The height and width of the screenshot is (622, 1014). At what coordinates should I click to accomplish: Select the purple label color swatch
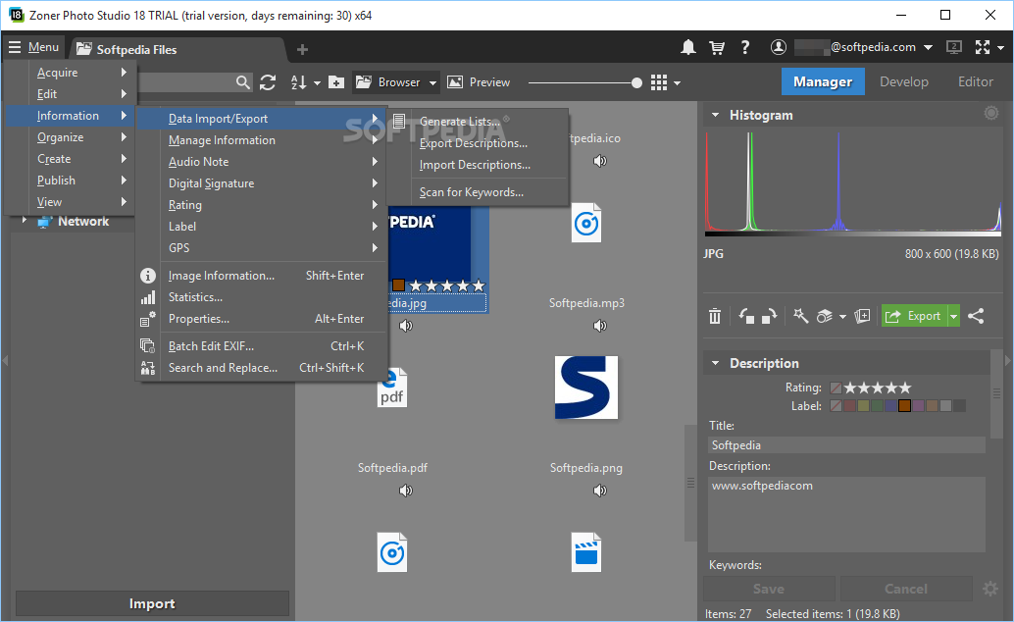(918, 406)
